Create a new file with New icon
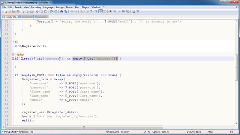This screenshot has width=240, height=135. pyautogui.click(x=5, y=12)
